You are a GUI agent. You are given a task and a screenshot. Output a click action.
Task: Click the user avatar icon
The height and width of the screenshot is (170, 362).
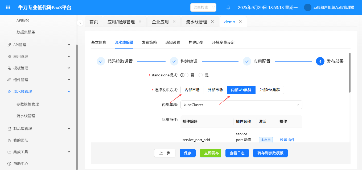(307, 7)
